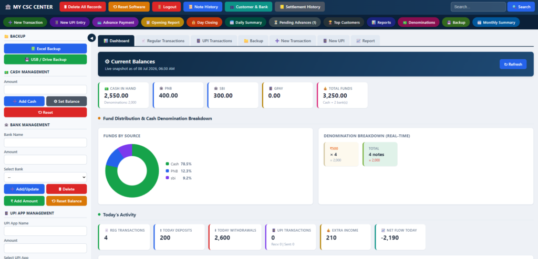The image size is (538, 259).
Task: Open Top Customers
Action: [x=344, y=22]
